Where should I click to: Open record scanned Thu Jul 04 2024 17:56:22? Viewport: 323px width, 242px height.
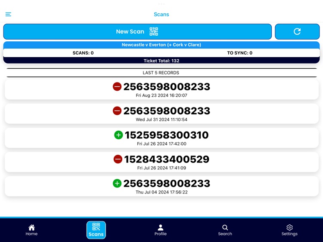click(x=161, y=186)
